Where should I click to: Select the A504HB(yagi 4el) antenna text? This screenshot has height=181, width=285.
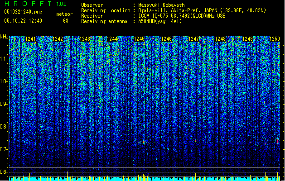[160, 21]
